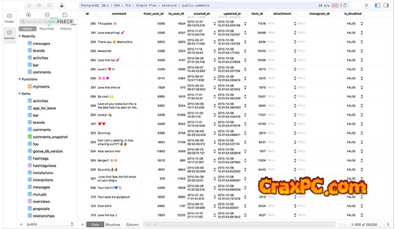This screenshot has width=396, height=229.
Task: Switch to the Structure tab
Action: [x=112, y=224]
